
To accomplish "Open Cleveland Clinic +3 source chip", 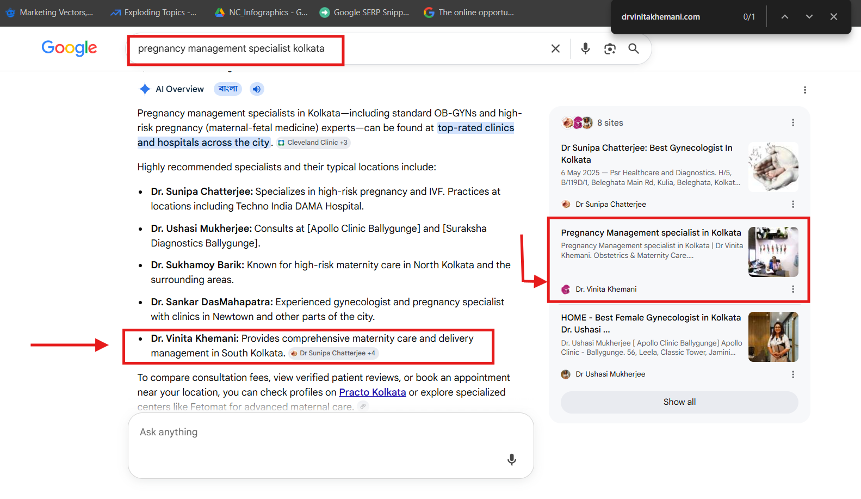I will 313,143.
